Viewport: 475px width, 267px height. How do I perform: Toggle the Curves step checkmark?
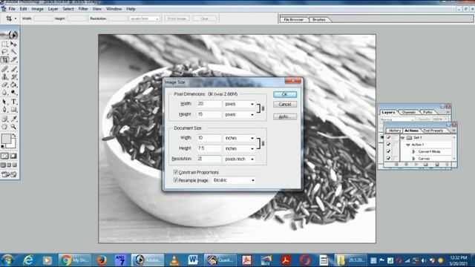[x=388, y=158]
